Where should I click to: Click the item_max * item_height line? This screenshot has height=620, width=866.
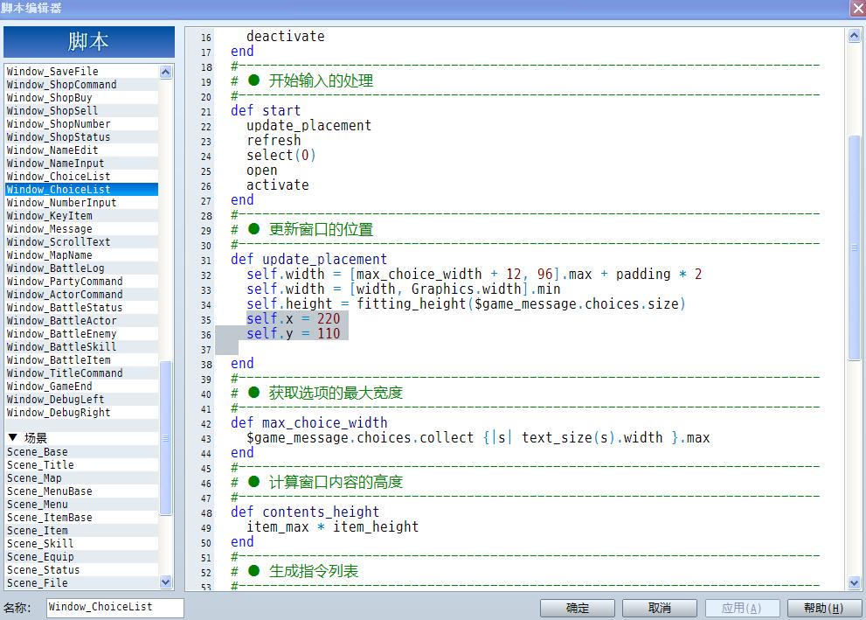[x=332, y=527]
